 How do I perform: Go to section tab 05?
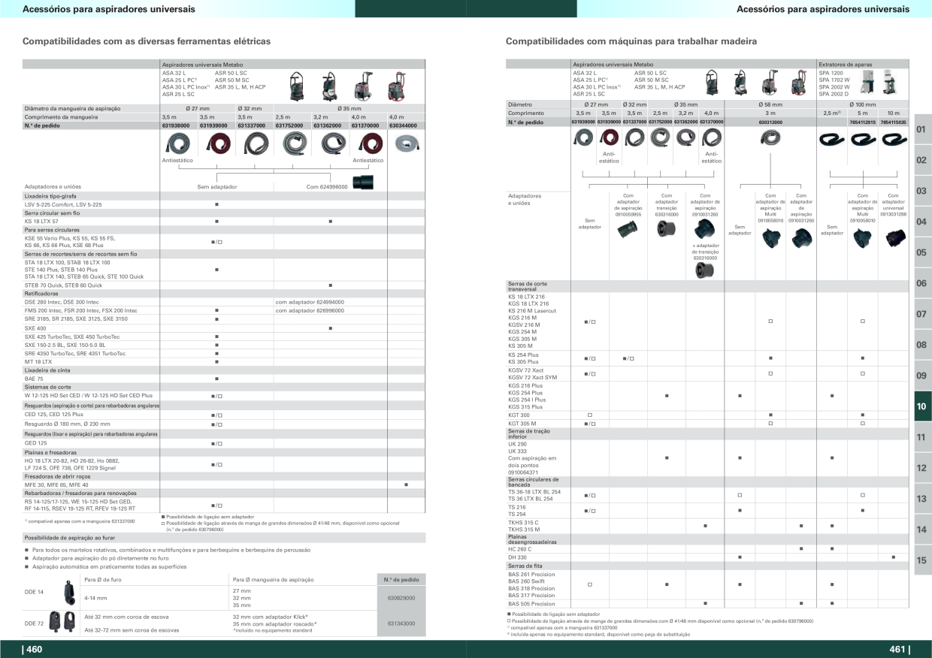[921, 253]
